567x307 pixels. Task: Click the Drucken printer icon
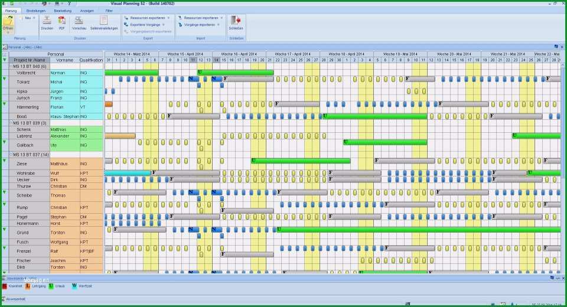pyautogui.click(x=47, y=20)
